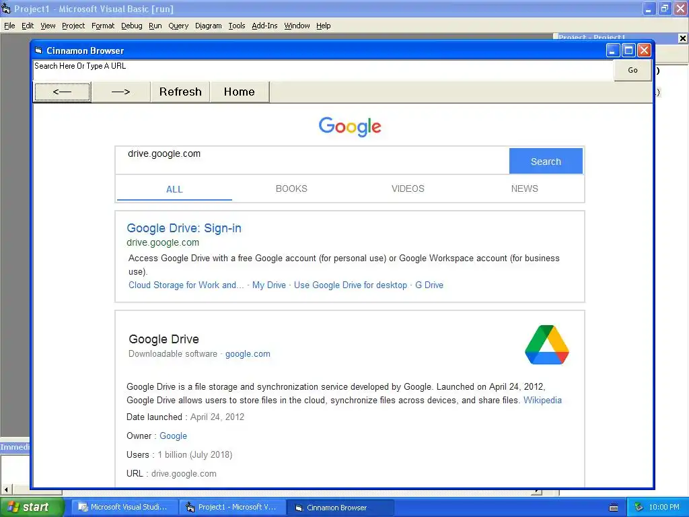Click the 10:00 PM clock
The height and width of the screenshot is (517, 689).
point(664,508)
